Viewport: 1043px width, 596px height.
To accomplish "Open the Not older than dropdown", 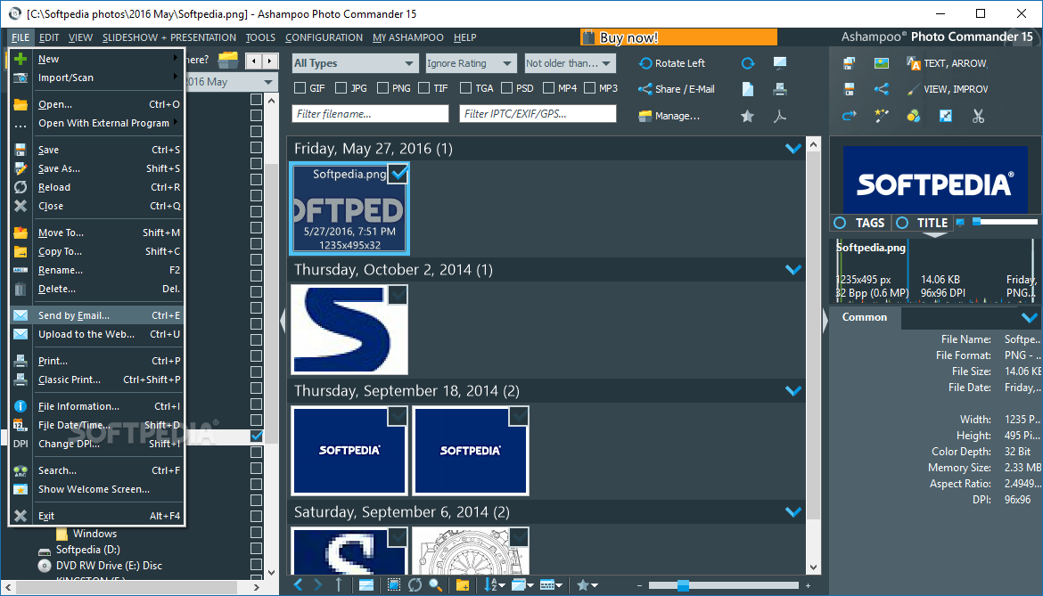I will click(570, 63).
